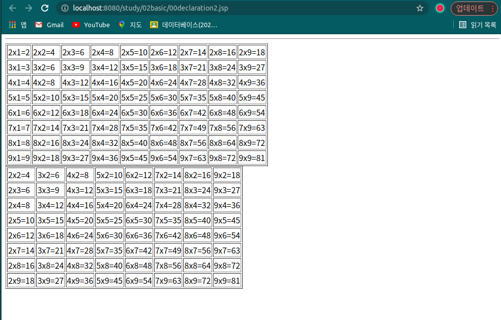Image resolution: width=501 pixels, height=320 pixels.
Task: Open the 읽기 목록 reading list
Action: click(477, 25)
